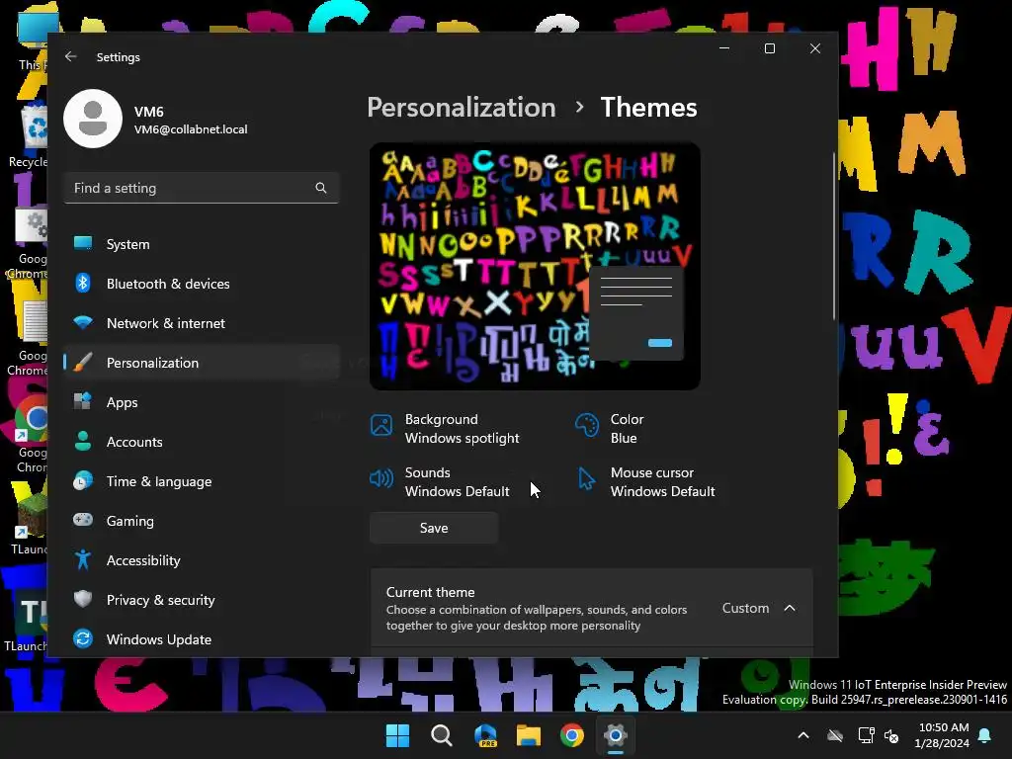
Task: Click the search magnifier in Find a setting
Action: point(321,188)
